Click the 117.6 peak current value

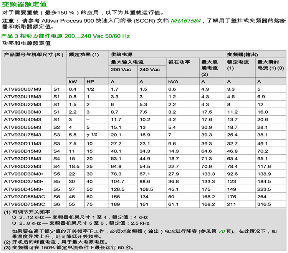[x=264, y=166]
